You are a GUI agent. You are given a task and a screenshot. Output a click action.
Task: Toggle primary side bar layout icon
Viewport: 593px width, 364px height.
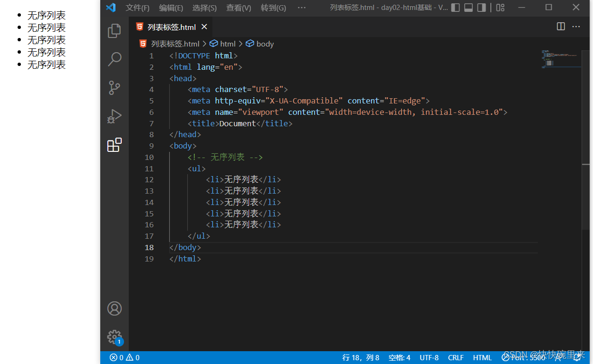click(x=455, y=8)
